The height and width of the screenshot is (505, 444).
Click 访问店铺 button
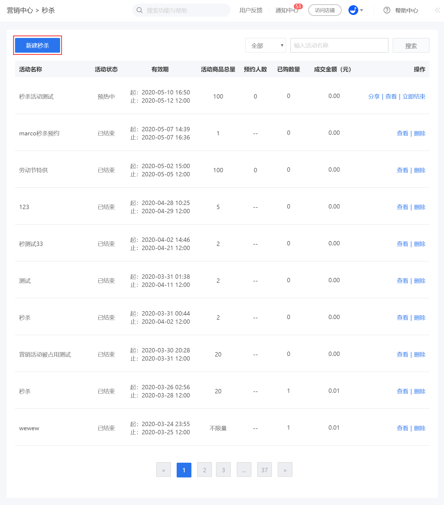point(325,10)
